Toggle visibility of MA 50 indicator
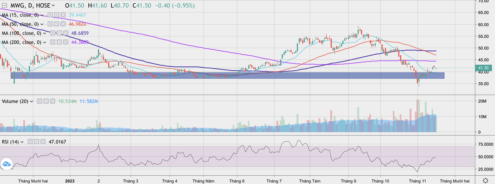495x184 pixels. pyautogui.click(x=50, y=24)
